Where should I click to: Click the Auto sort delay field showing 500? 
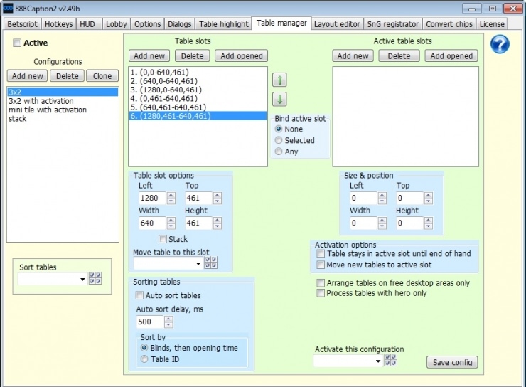pyautogui.click(x=150, y=322)
